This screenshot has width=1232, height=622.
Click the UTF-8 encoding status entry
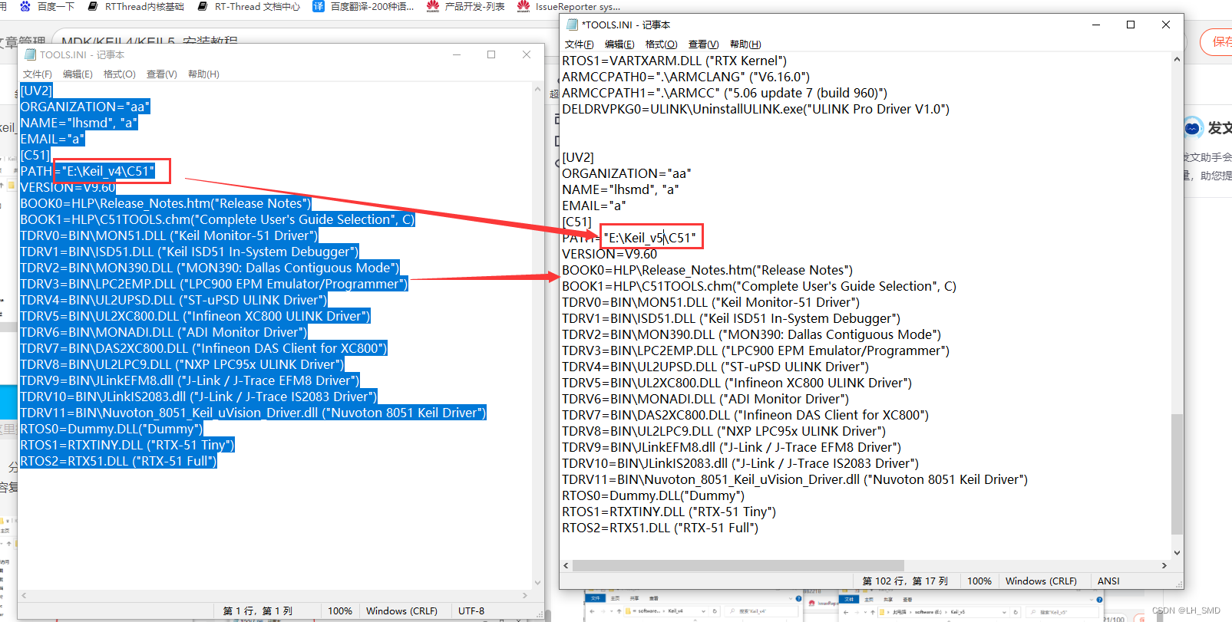click(x=471, y=611)
